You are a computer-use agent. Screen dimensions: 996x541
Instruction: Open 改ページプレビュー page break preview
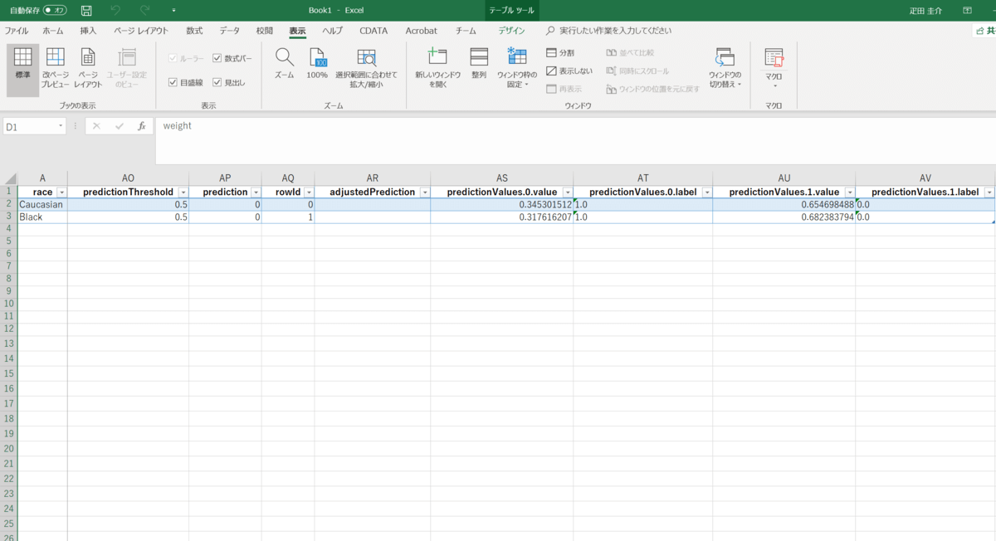click(x=56, y=68)
